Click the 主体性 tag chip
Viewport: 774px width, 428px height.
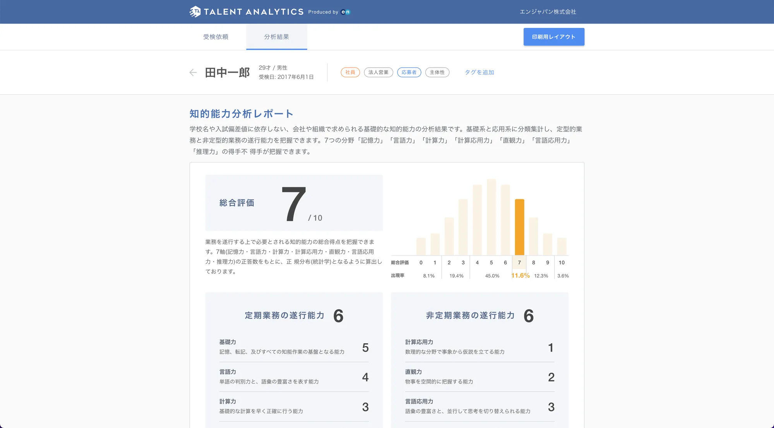click(437, 72)
